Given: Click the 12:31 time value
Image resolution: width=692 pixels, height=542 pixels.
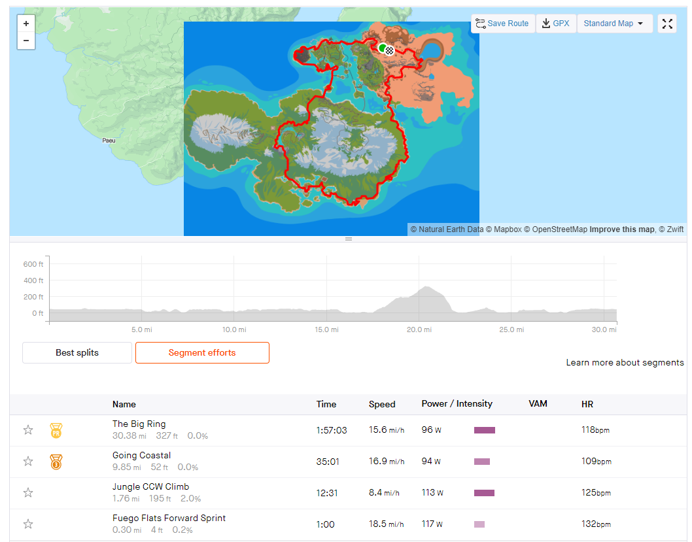Looking at the screenshot, I should click(x=326, y=492).
